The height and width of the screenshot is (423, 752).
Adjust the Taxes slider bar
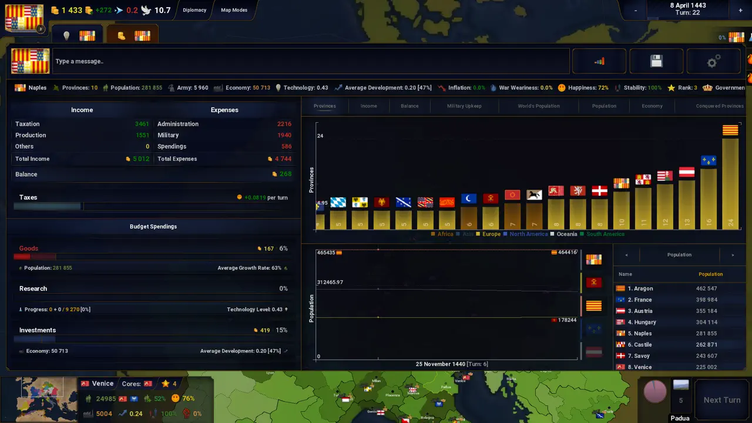[153, 206]
